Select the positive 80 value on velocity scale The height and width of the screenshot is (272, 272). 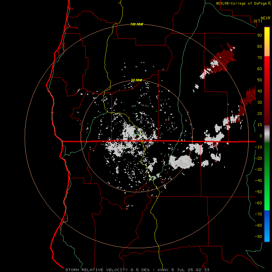pos(260,47)
